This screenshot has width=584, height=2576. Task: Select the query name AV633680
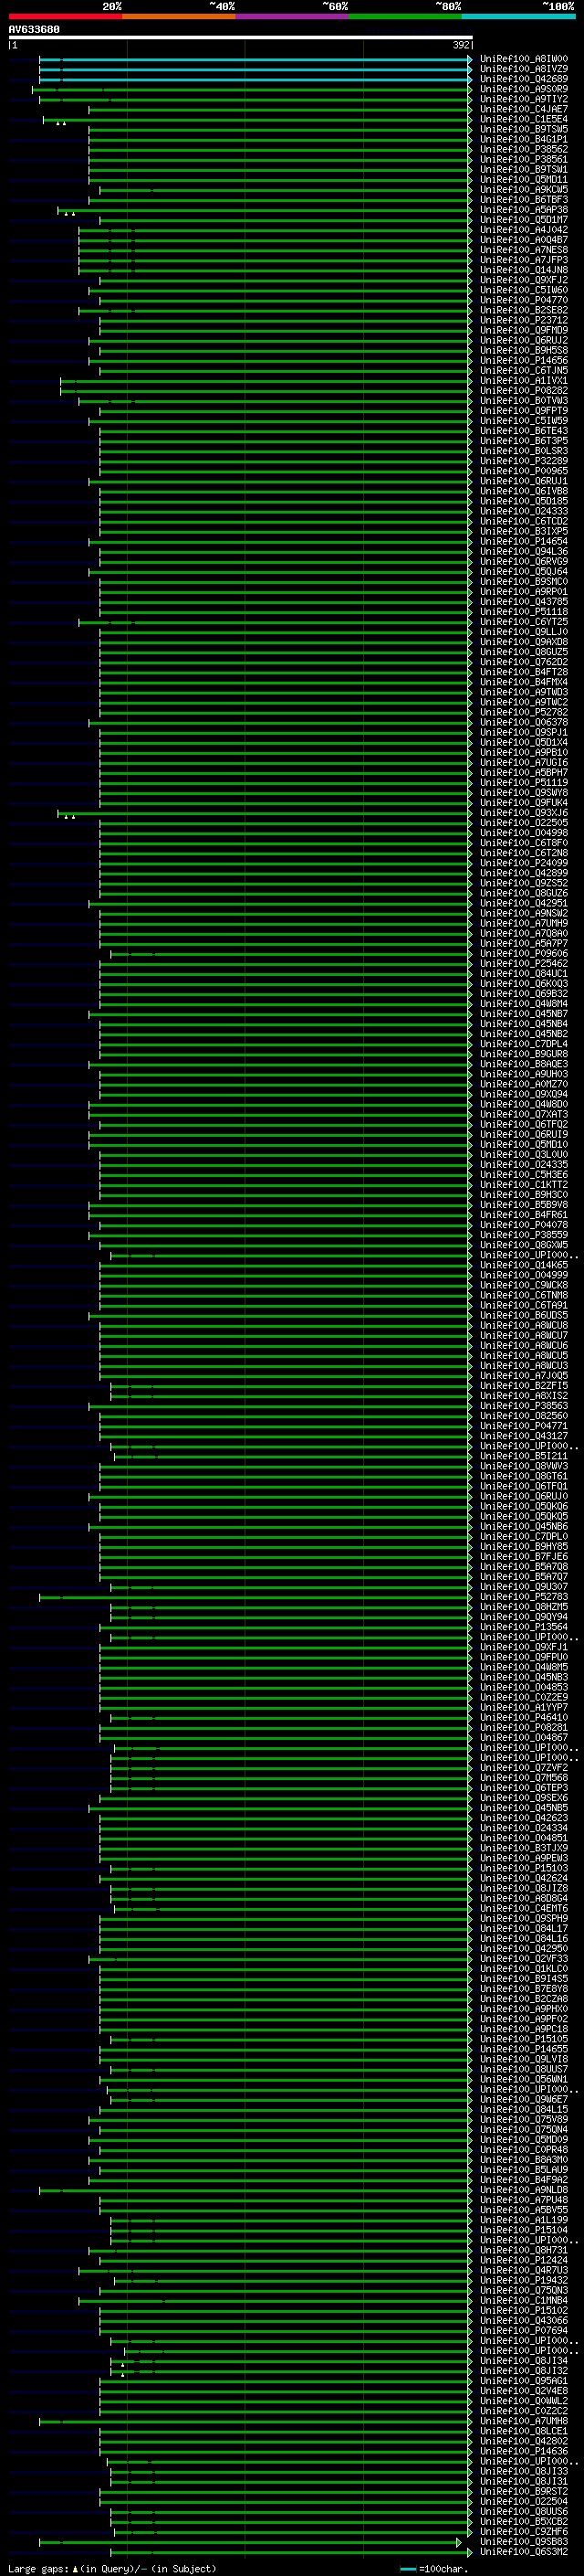point(34,30)
